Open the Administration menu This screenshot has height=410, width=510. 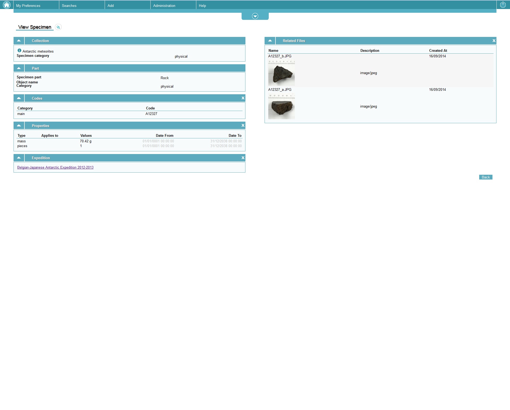click(164, 6)
